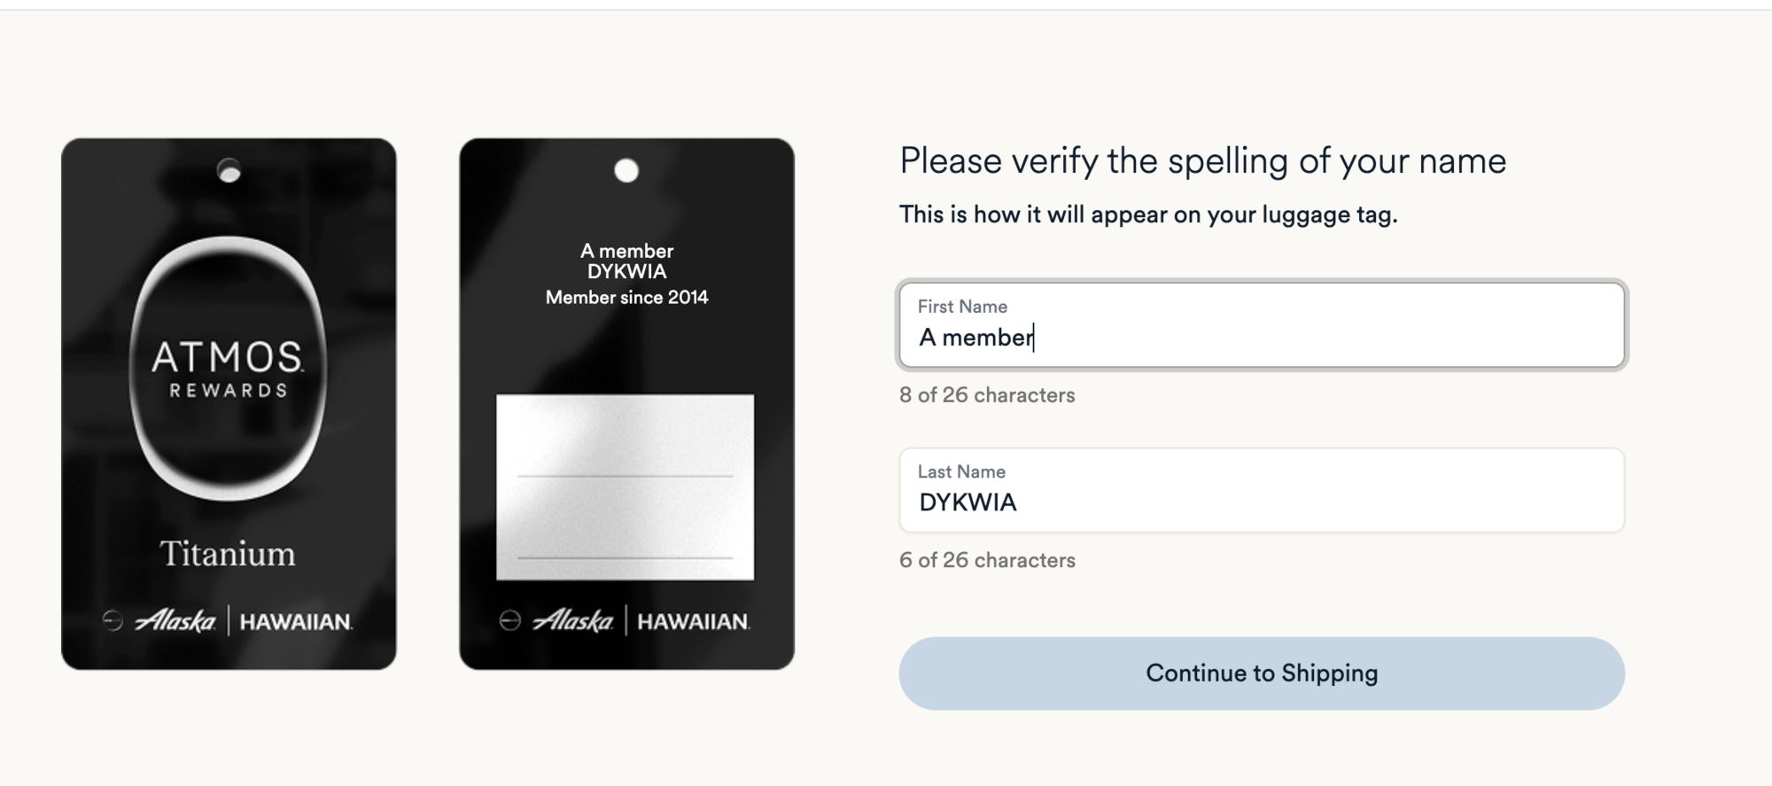The image size is (1772, 786).
Task: Click the "Please verify the spelling" heading
Action: pyautogui.click(x=1202, y=161)
